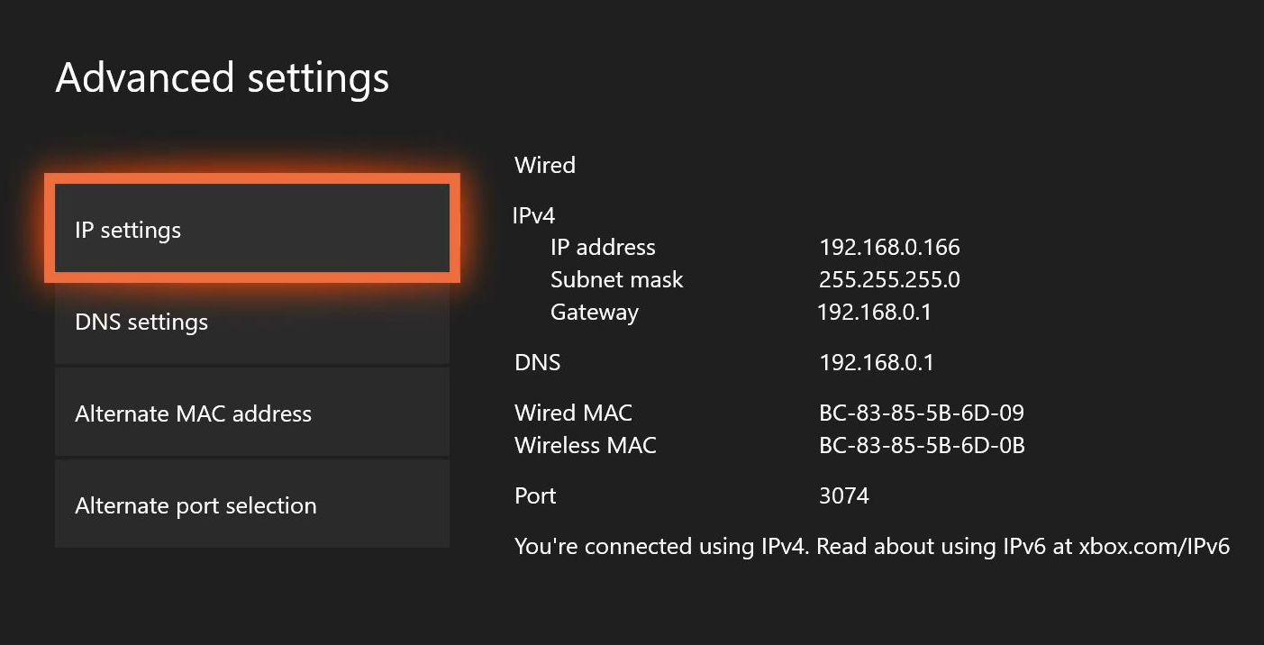
Task: Click the xbox.com/IPv6 text
Action: pyautogui.click(x=1154, y=546)
